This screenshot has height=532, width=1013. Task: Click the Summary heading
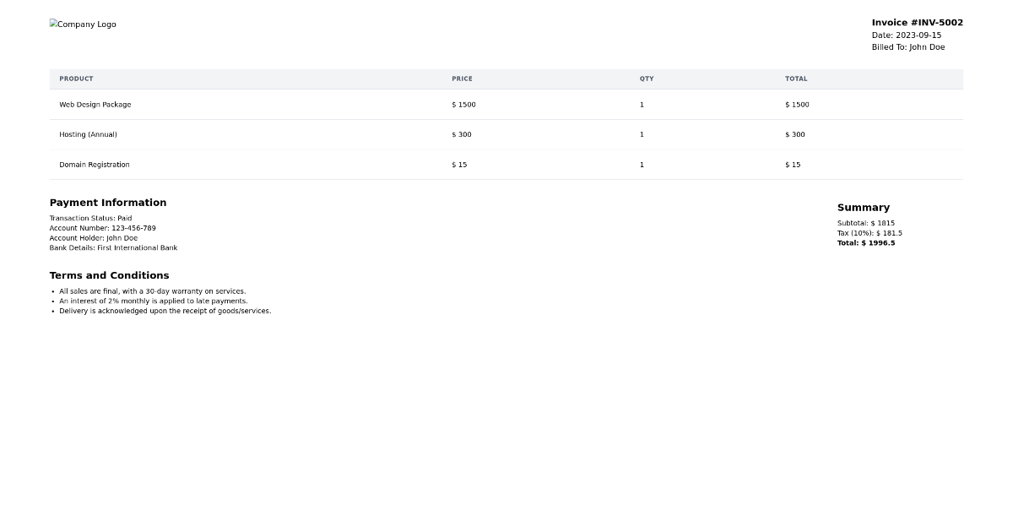click(x=863, y=207)
